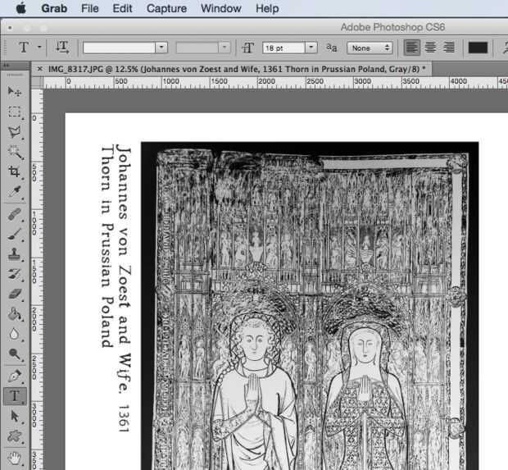Select the Custom Shape tool
This screenshot has height=470, width=508.
click(x=14, y=436)
